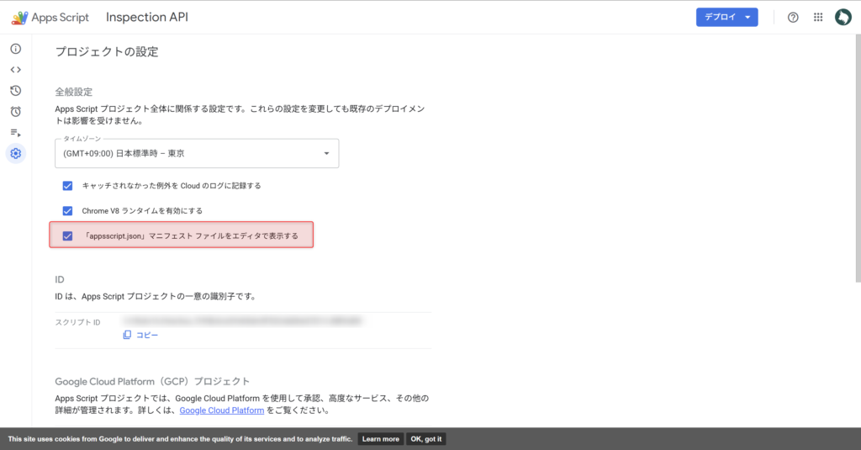Open the project history icon in sidebar
Screen dimensions: 861x450
click(15, 91)
